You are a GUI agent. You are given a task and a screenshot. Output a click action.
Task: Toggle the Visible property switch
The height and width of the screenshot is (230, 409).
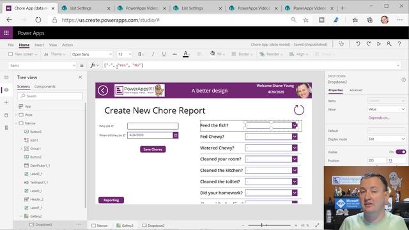click(x=401, y=152)
